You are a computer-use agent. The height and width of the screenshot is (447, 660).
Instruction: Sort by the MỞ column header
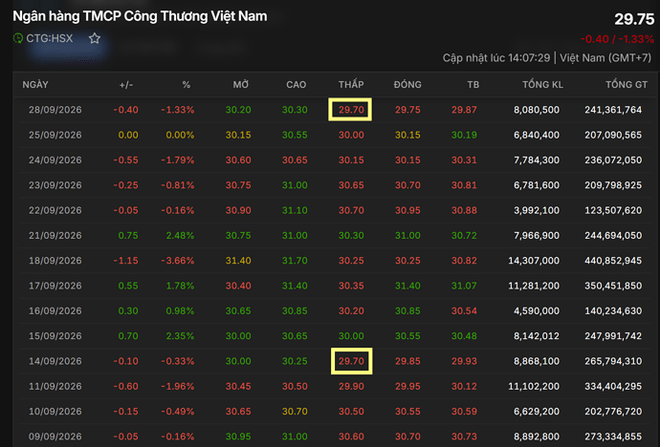coord(241,84)
